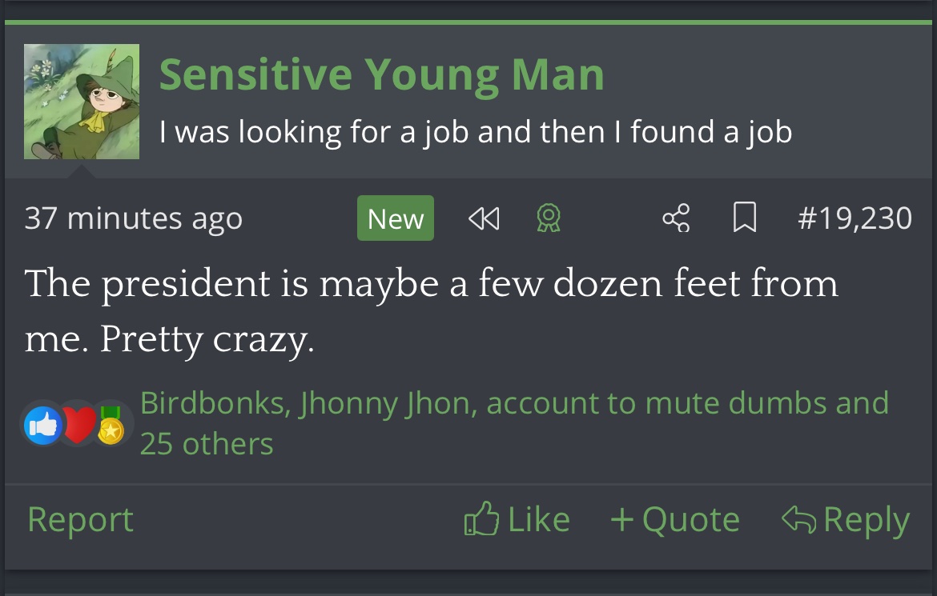
Task: Open post number #19,230 permalink
Action: pos(855,218)
